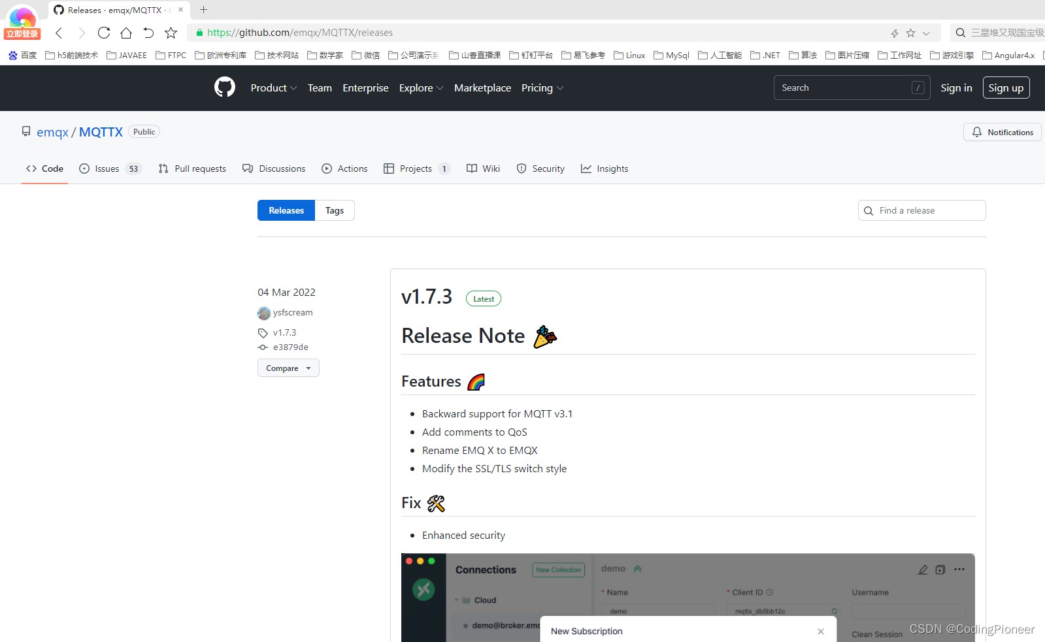This screenshot has height=642, width=1045.
Task: Open the Linux bookmark folder
Action: click(x=629, y=56)
